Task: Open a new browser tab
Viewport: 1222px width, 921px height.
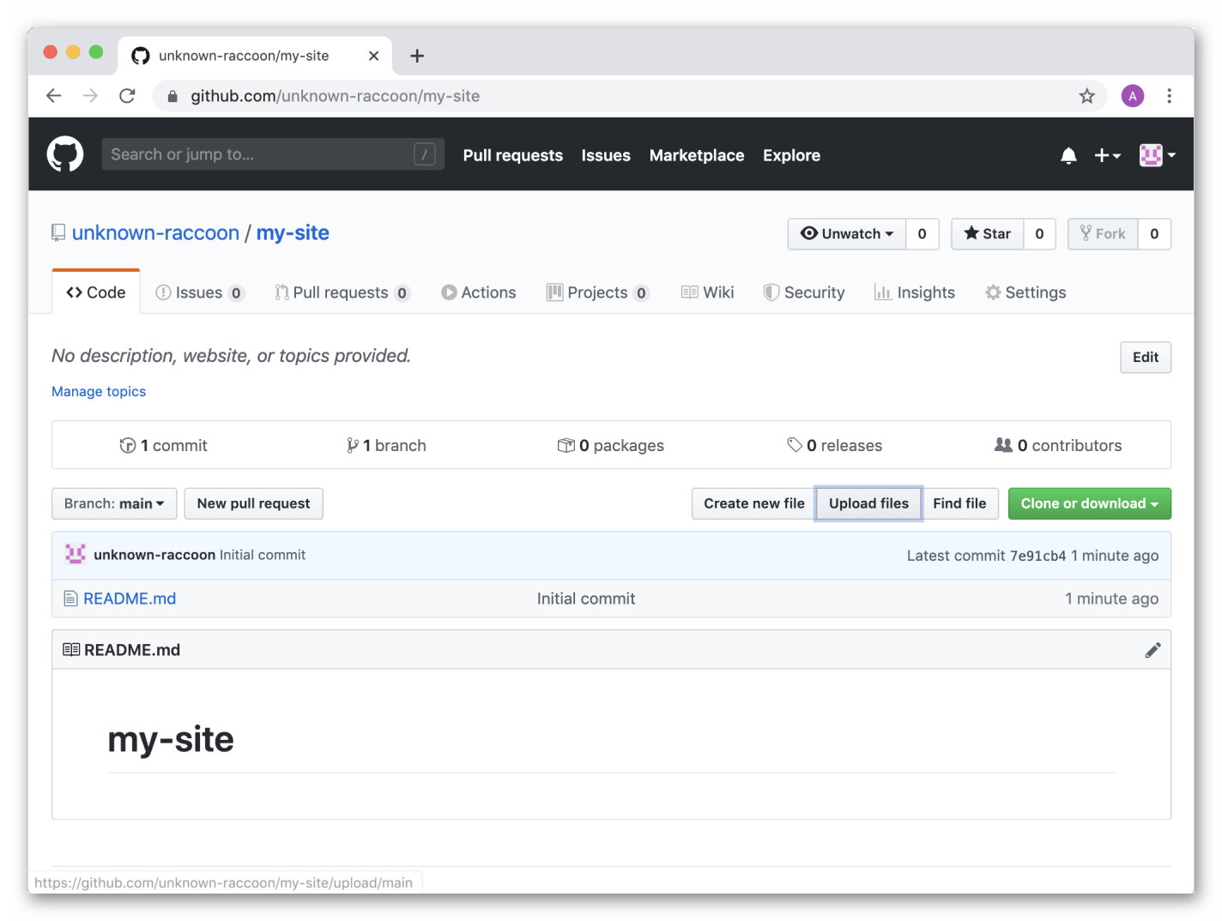Action: point(417,56)
